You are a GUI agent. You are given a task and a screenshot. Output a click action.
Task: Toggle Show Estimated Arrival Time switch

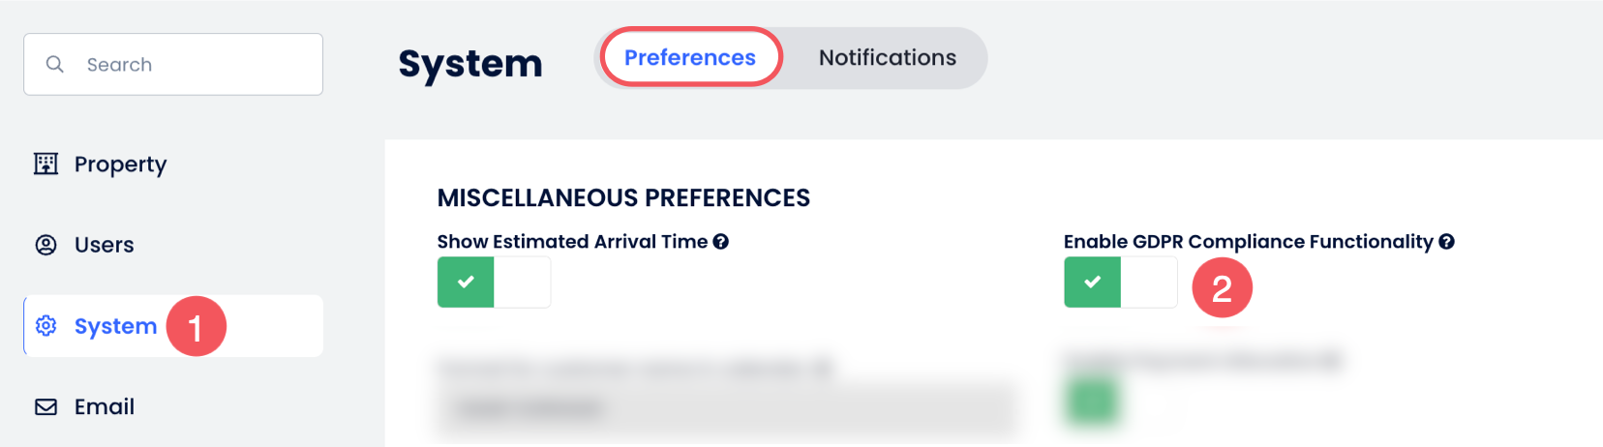point(494,282)
